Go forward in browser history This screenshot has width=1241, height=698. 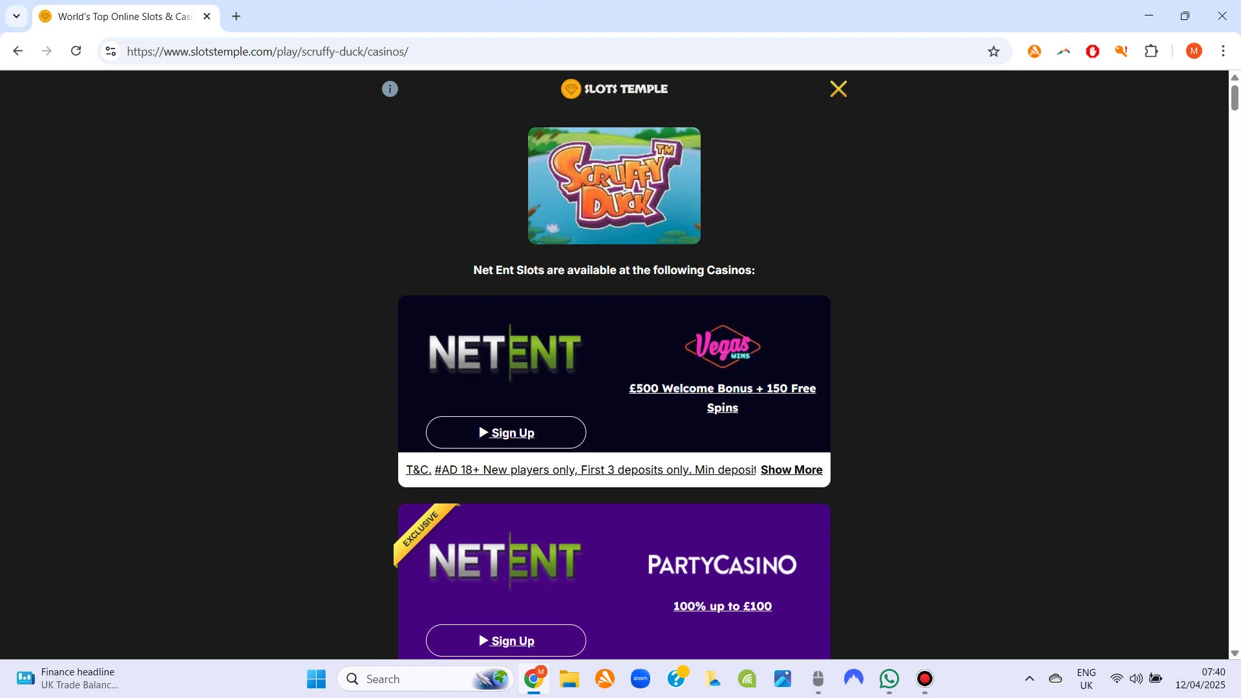[x=47, y=51]
